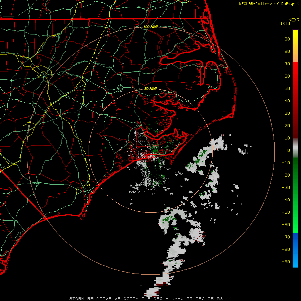Click the yellow top segment of color bar
This screenshot has height=301, width=301.
[x=295, y=46]
